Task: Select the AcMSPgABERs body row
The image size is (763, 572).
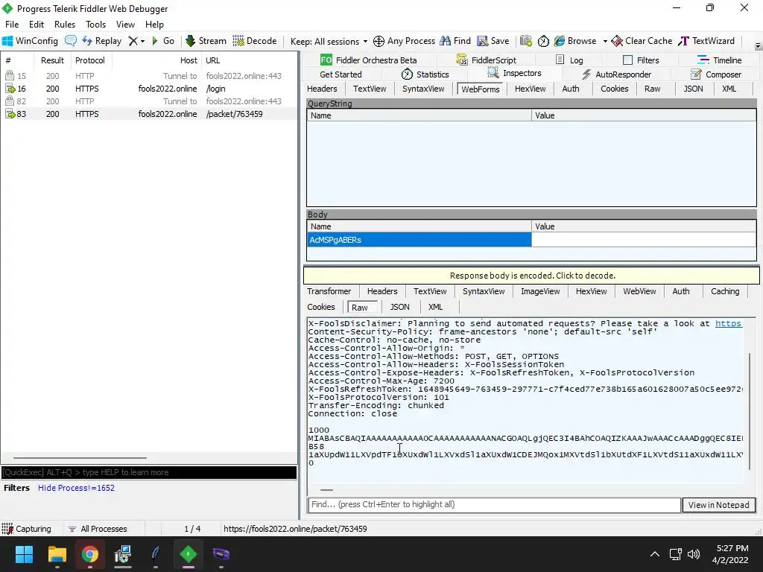Action: [531, 240]
